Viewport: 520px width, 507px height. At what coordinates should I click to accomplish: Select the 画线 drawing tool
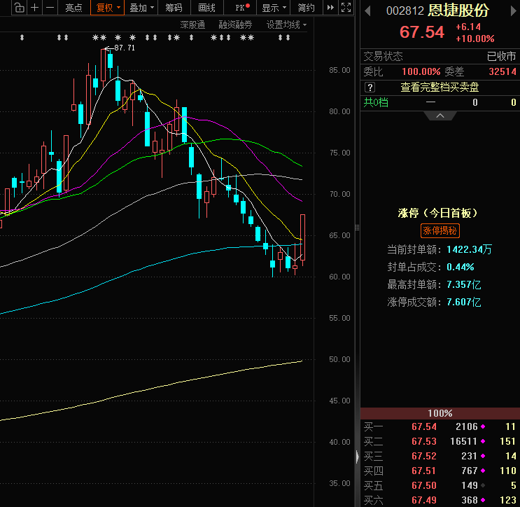[206, 8]
